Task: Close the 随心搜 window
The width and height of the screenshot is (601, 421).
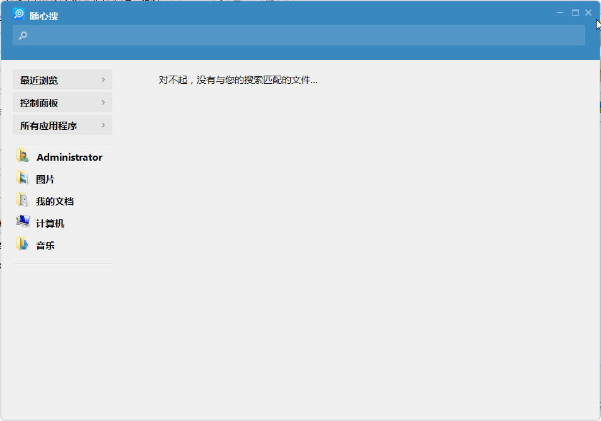Action: [x=588, y=13]
